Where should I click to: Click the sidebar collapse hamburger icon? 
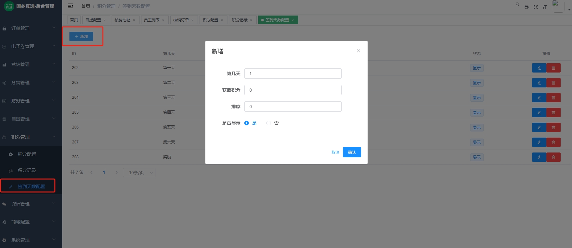[70, 6]
